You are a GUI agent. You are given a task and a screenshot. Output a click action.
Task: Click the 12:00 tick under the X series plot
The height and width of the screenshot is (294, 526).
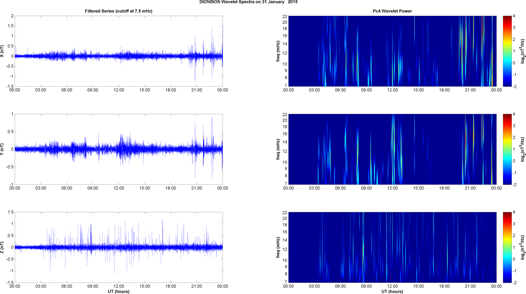(119, 90)
